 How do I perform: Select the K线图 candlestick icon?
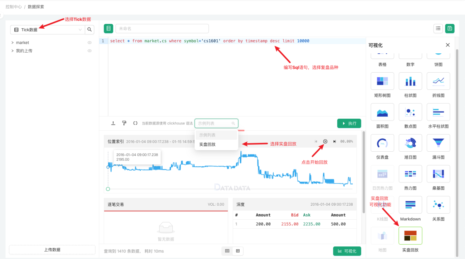(x=382, y=205)
